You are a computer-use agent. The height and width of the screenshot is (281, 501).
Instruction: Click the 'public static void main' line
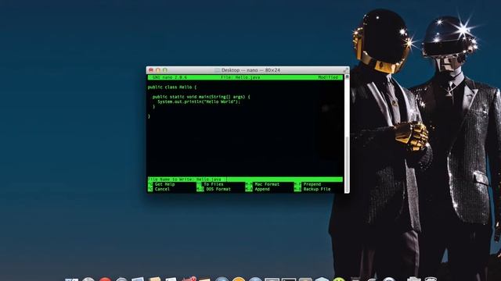pos(201,97)
